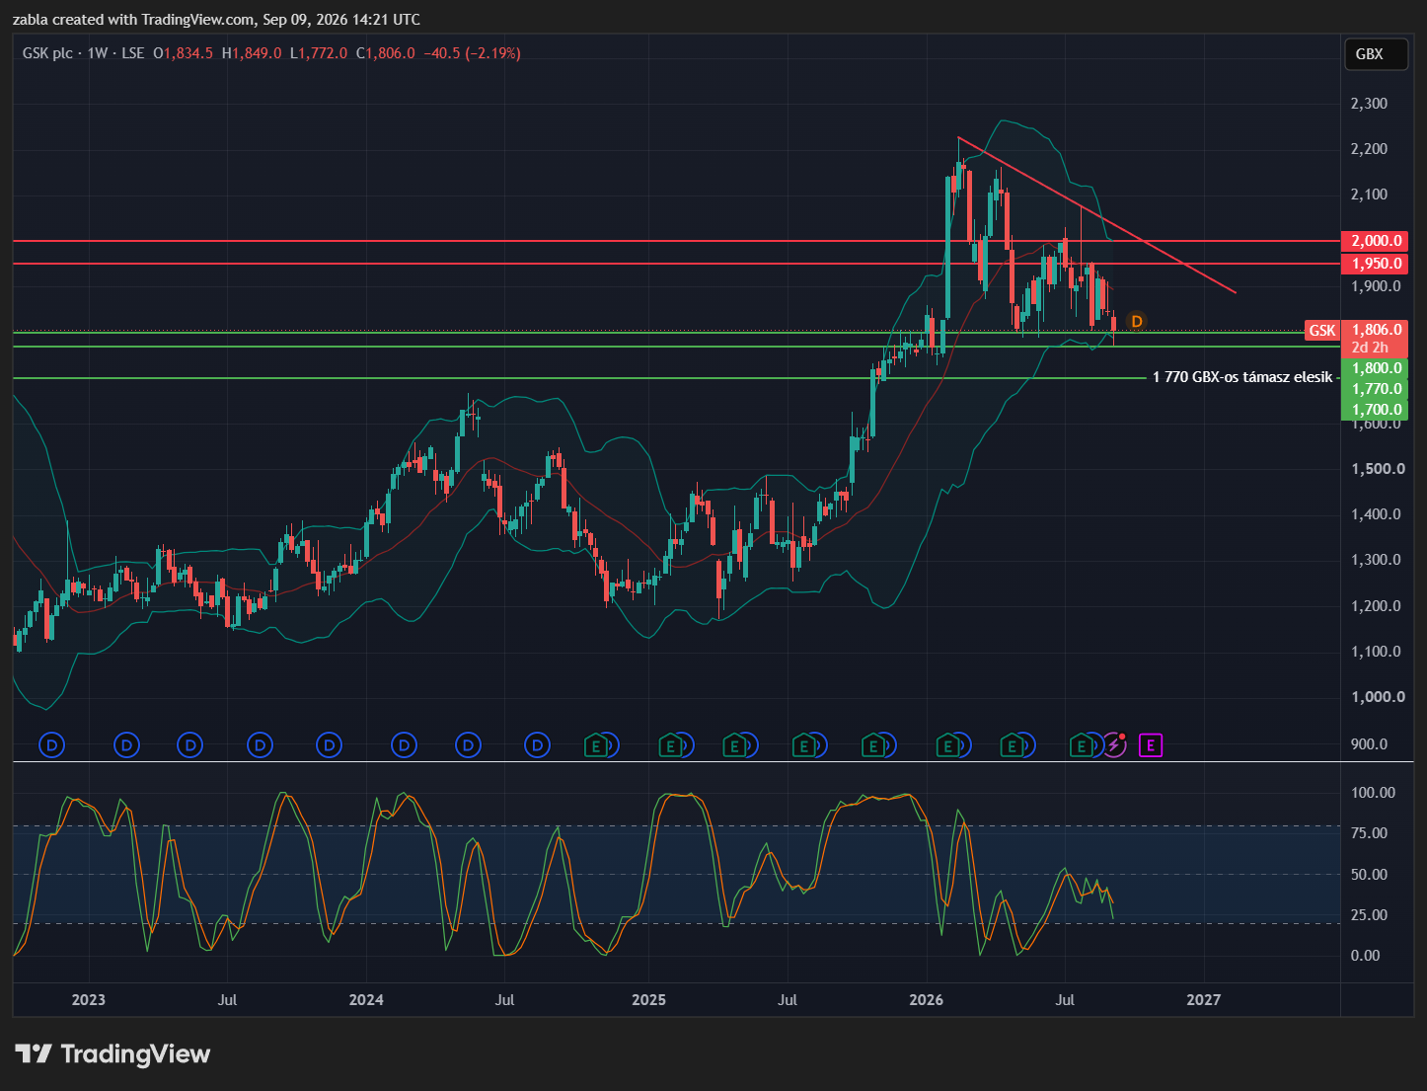Click the GSK plc symbol name in the legend
The height and width of the screenshot is (1091, 1427).
coord(47,53)
